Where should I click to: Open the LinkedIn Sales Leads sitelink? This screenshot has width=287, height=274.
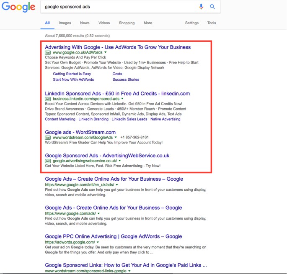129,119
